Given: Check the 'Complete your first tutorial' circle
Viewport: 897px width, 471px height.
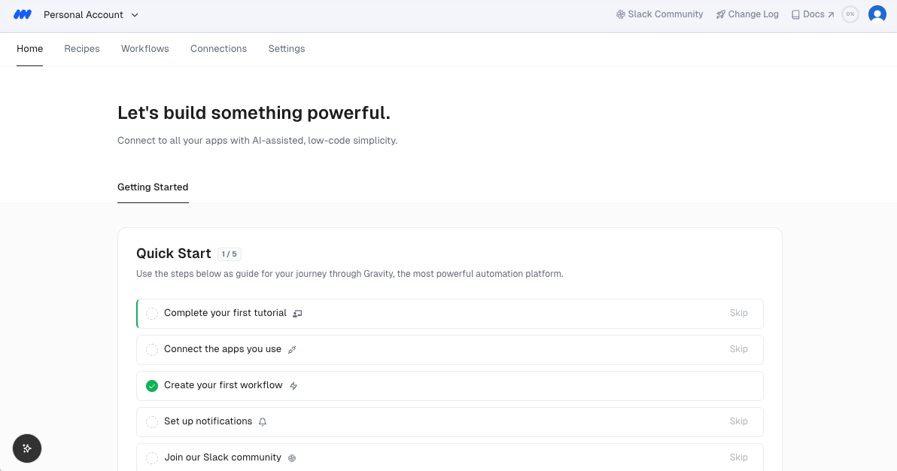Looking at the screenshot, I should click(x=151, y=314).
